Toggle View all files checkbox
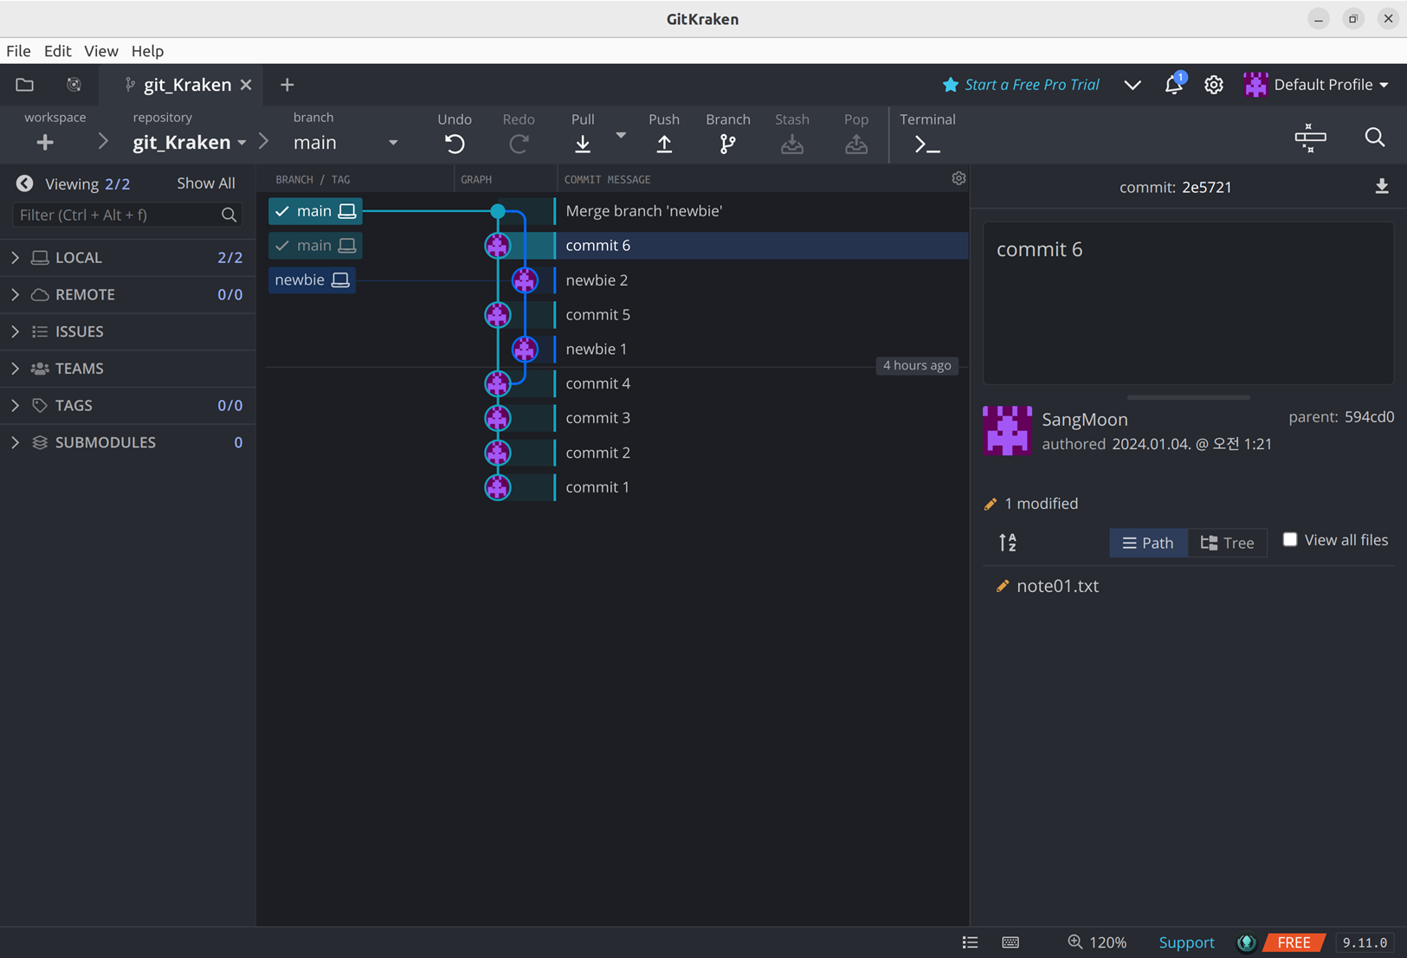1407x958 pixels. pyautogui.click(x=1290, y=539)
